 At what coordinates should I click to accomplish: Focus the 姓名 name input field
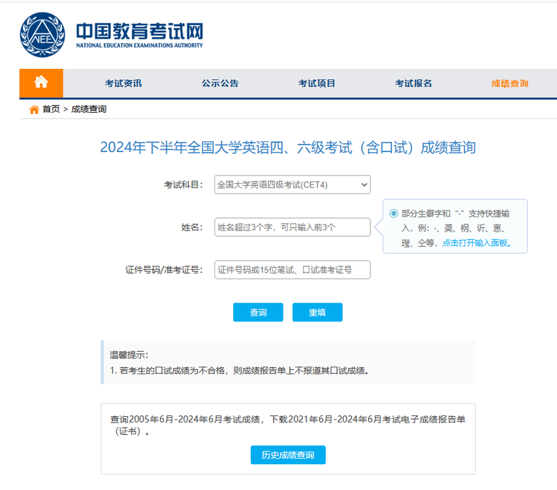pyautogui.click(x=292, y=227)
